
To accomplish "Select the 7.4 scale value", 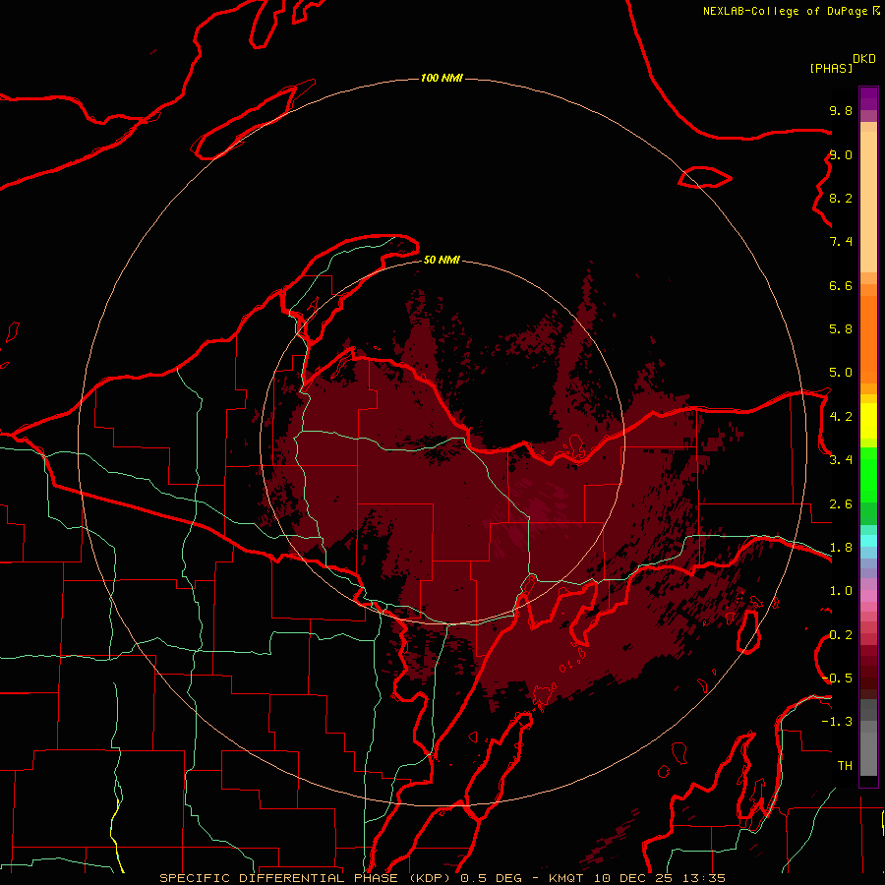I will tap(841, 242).
